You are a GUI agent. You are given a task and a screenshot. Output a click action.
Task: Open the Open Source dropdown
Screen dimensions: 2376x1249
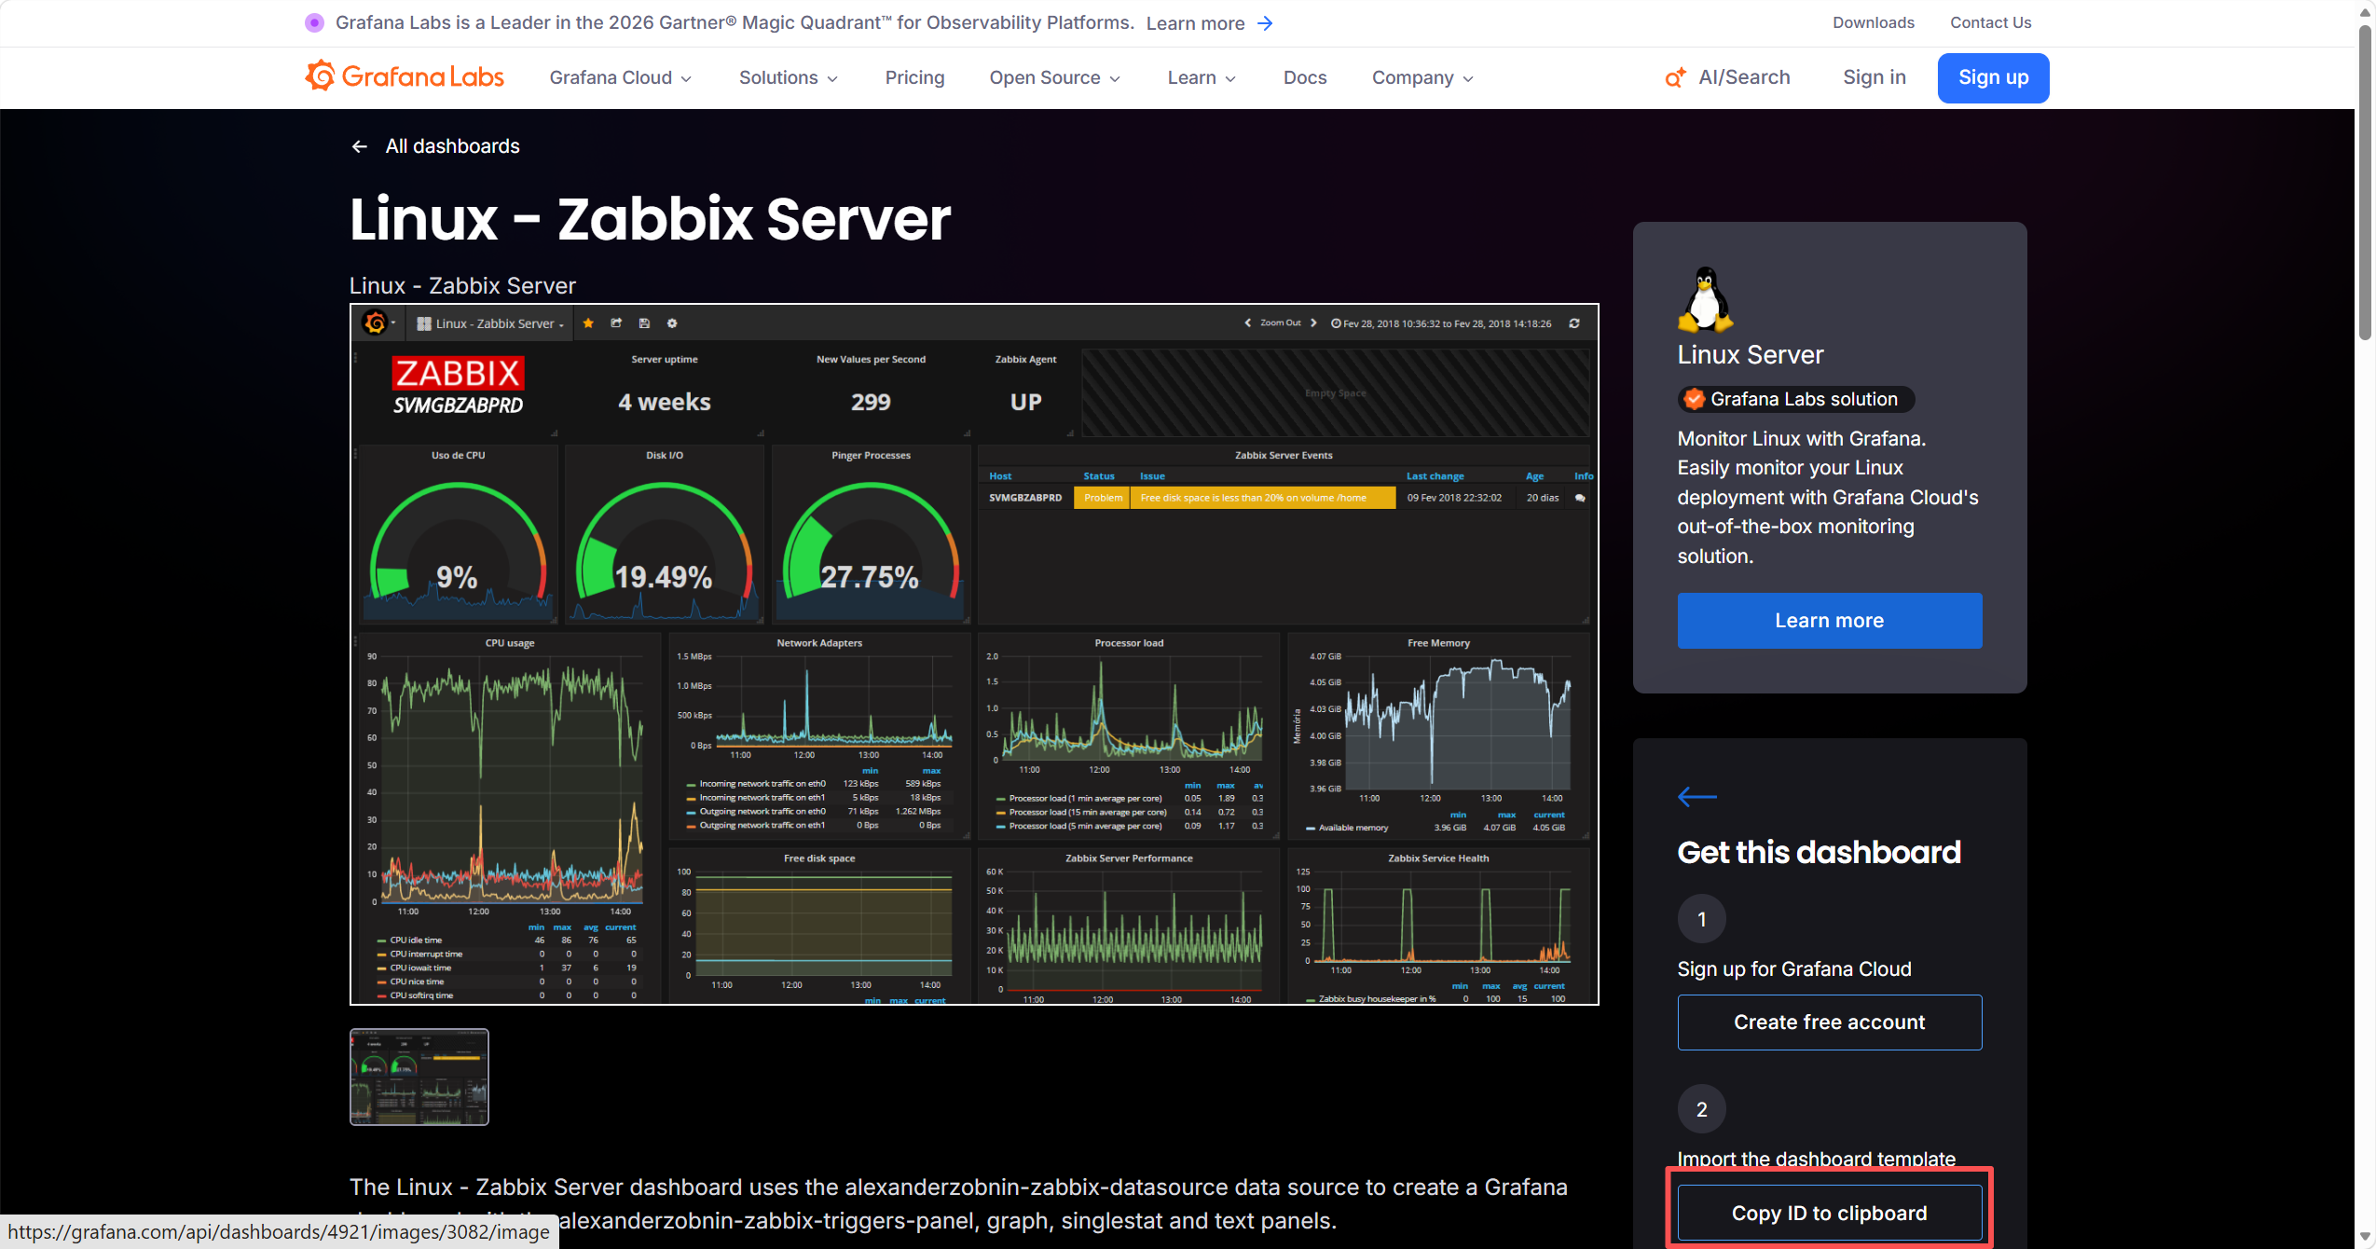tap(1055, 77)
